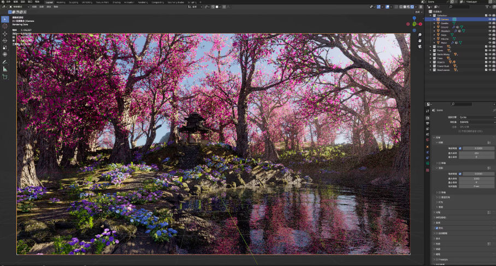Click the Annotate pencil tool
The height and width of the screenshot is (266, 496).
5,62
